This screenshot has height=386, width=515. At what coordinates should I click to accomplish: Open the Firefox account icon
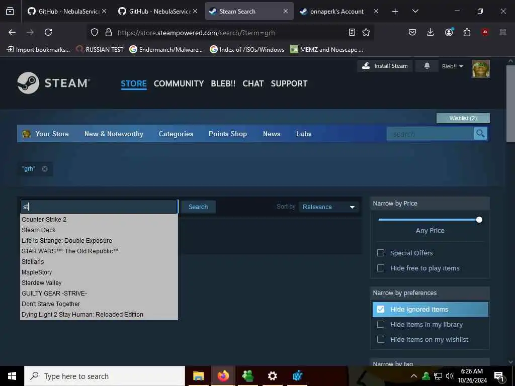tap(449, 32)
